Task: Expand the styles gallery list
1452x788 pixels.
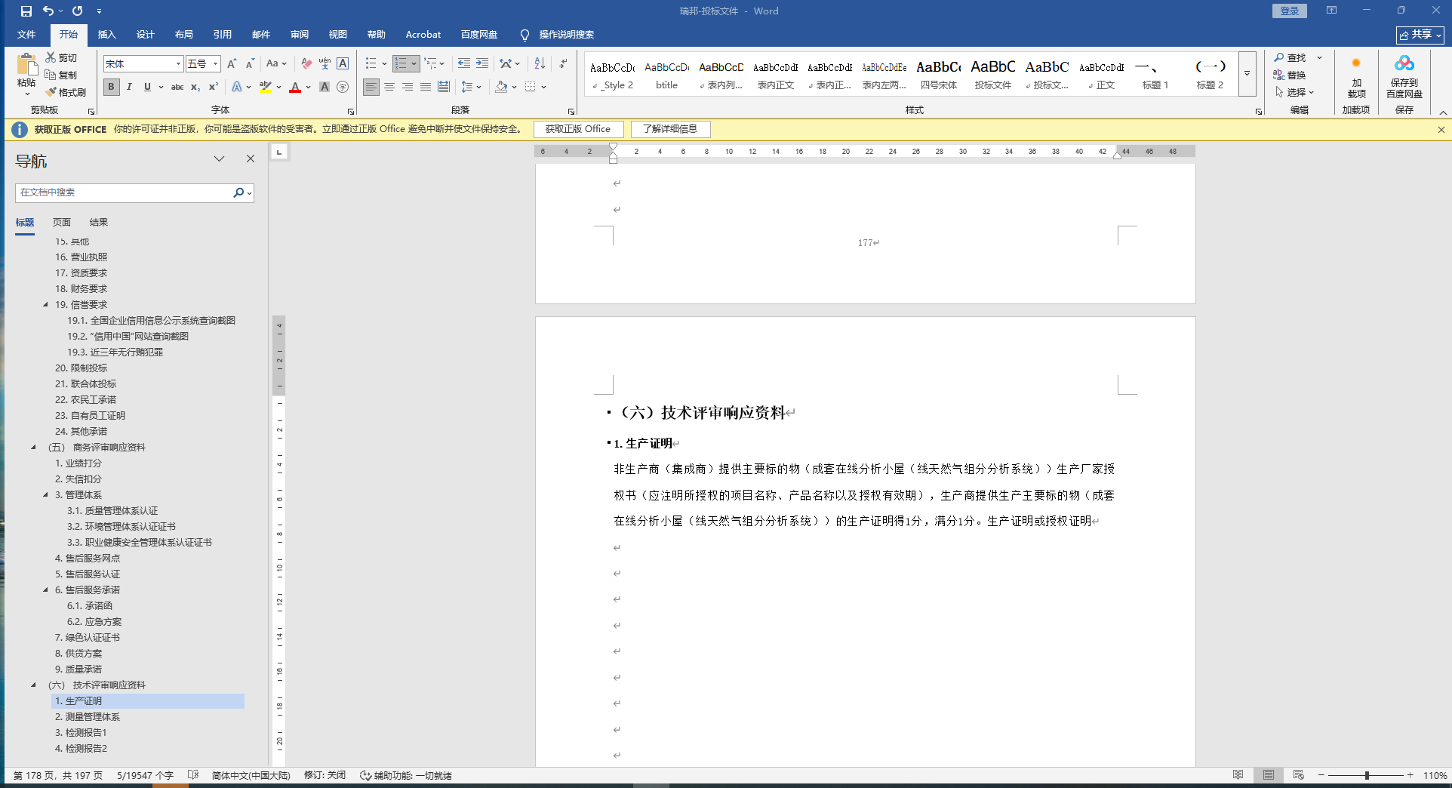Action: point(1247,74)
